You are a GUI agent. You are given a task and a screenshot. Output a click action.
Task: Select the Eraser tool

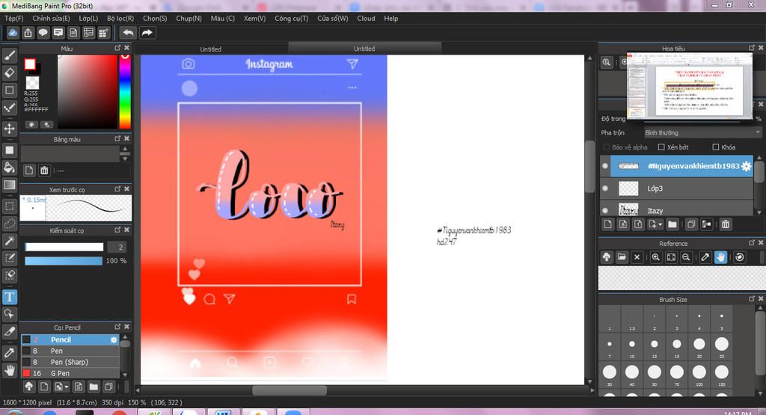[x=9, y=73]
